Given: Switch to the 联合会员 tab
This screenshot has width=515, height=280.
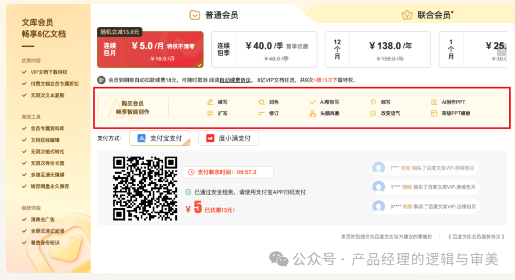Looking at the screenshot, I should click(427, 15).
